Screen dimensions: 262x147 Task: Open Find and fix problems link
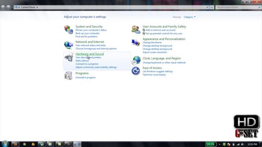(x=86, y=36)
